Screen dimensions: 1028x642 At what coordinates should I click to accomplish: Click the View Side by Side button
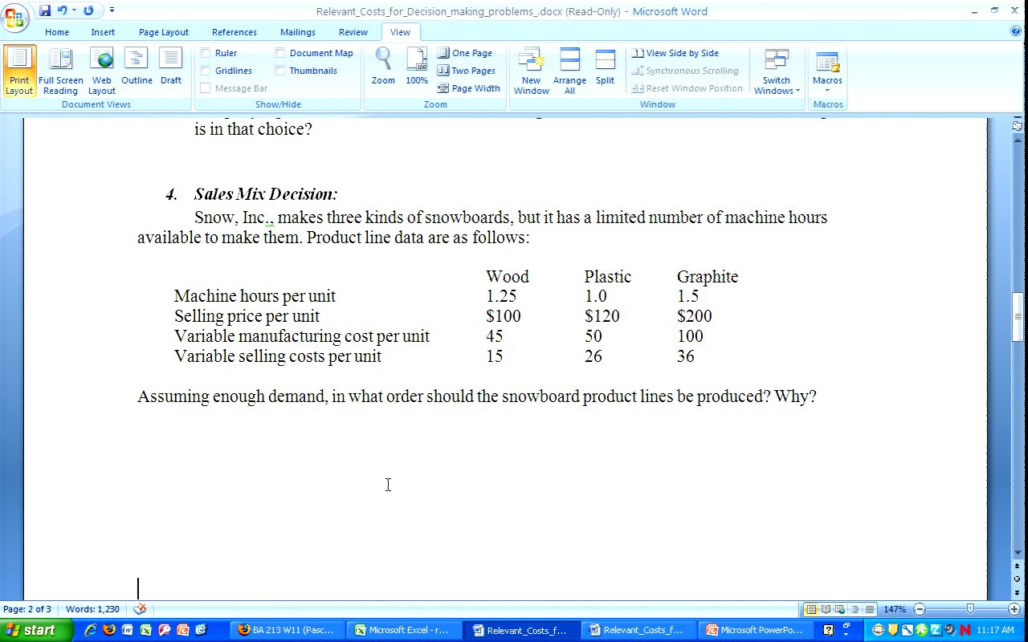click(675, 53)
